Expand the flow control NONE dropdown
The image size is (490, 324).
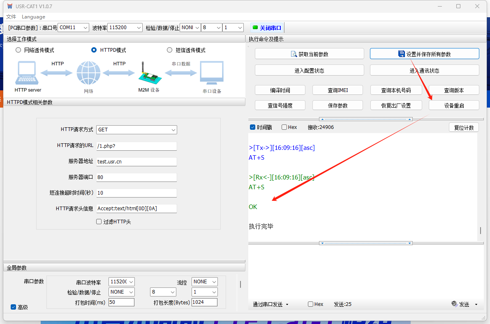click(x=205, y=282)
